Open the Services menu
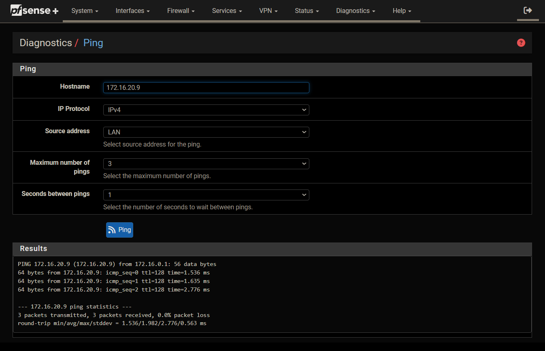Screen dimensions: 545x351 [227, 11]
